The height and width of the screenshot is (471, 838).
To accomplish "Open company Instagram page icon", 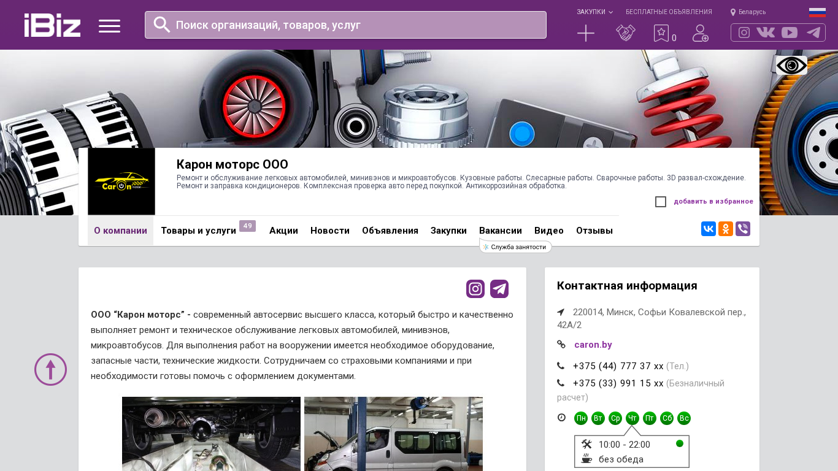I will click(x=475, y=289).
